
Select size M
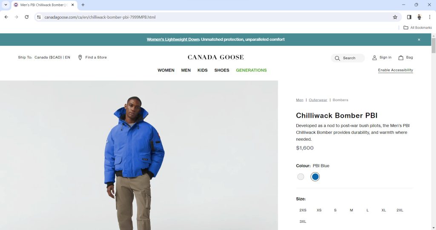pos(351,210)
